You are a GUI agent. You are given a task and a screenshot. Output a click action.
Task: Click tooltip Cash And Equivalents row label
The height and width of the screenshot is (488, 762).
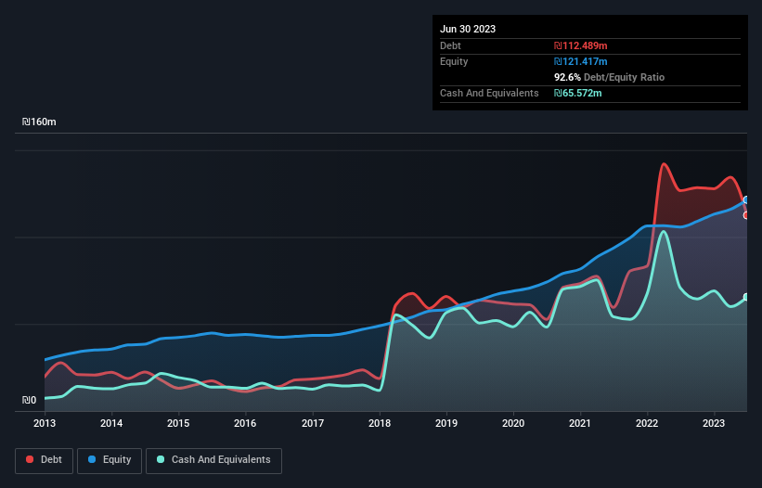click(489, 93)
